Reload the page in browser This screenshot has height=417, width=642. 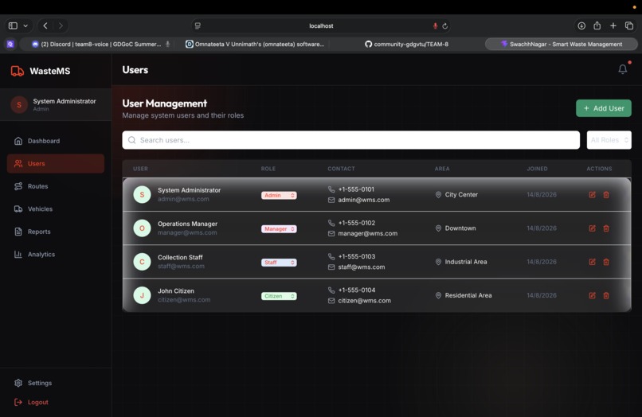tap(445, 25)
